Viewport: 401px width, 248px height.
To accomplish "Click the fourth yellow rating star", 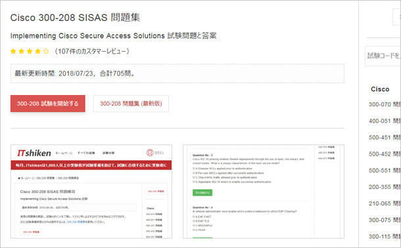I will (38, 51).
